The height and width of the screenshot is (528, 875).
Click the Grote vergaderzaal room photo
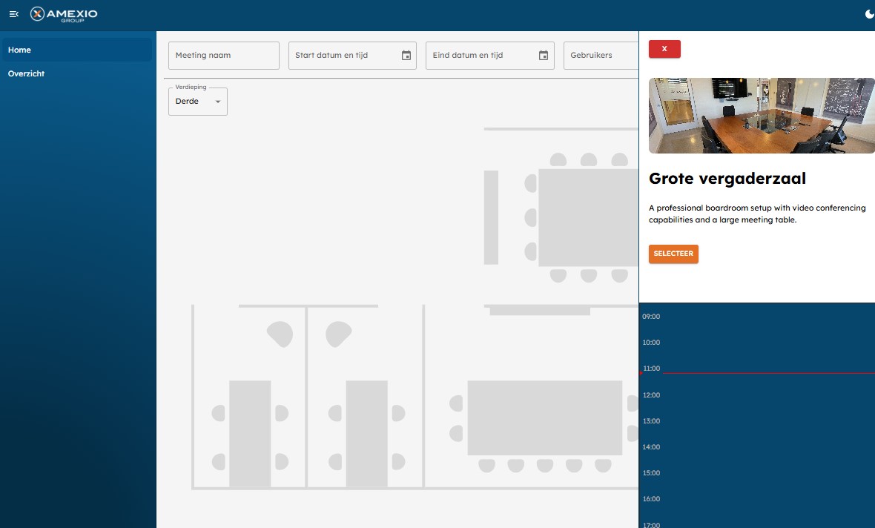click(762, 116)
